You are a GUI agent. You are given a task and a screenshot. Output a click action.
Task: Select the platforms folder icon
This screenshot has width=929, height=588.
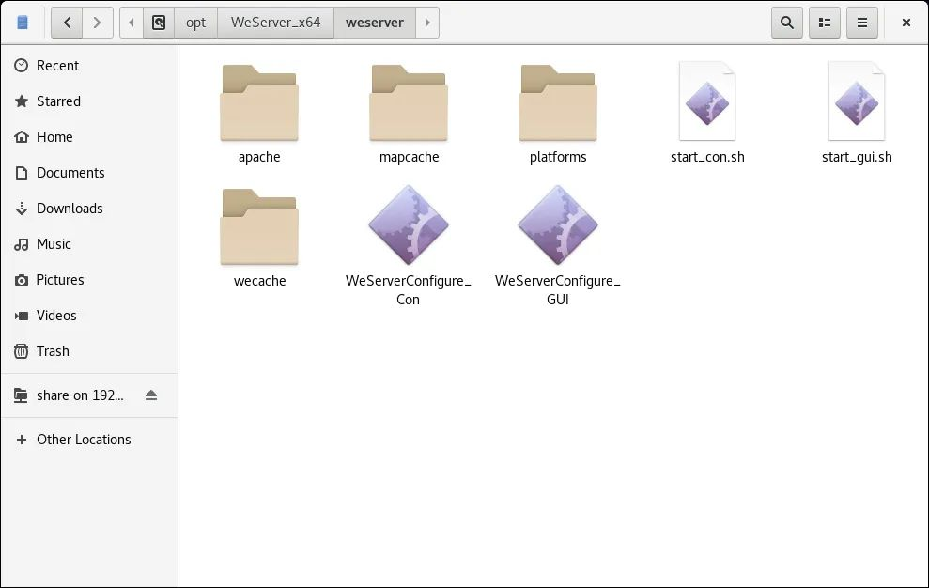558,102
